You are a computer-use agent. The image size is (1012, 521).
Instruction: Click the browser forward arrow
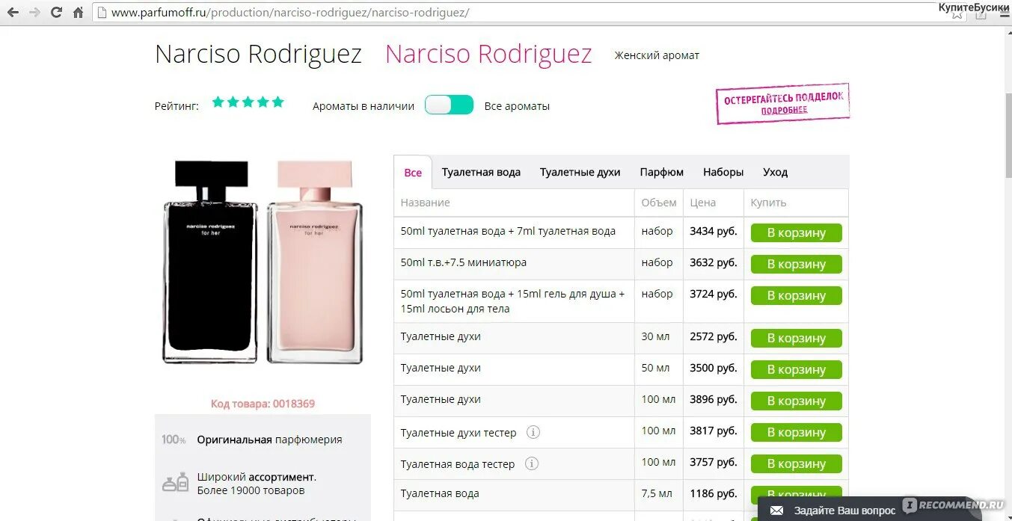[x=34, y=13]
